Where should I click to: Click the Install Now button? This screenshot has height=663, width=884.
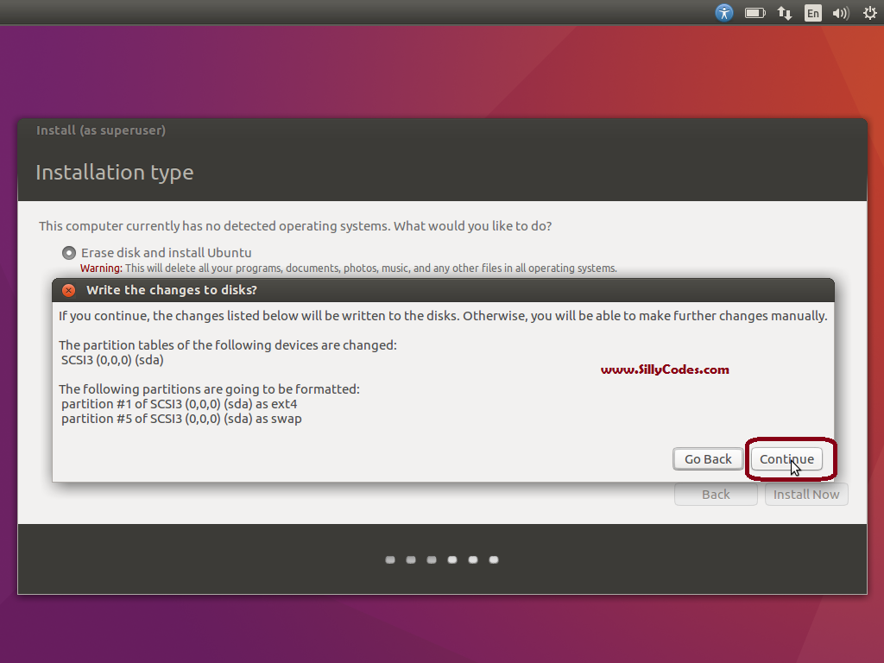[806, 495]
